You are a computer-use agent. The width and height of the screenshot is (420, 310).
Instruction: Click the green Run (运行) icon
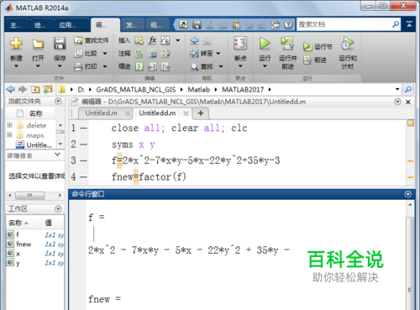coord(265,44)
